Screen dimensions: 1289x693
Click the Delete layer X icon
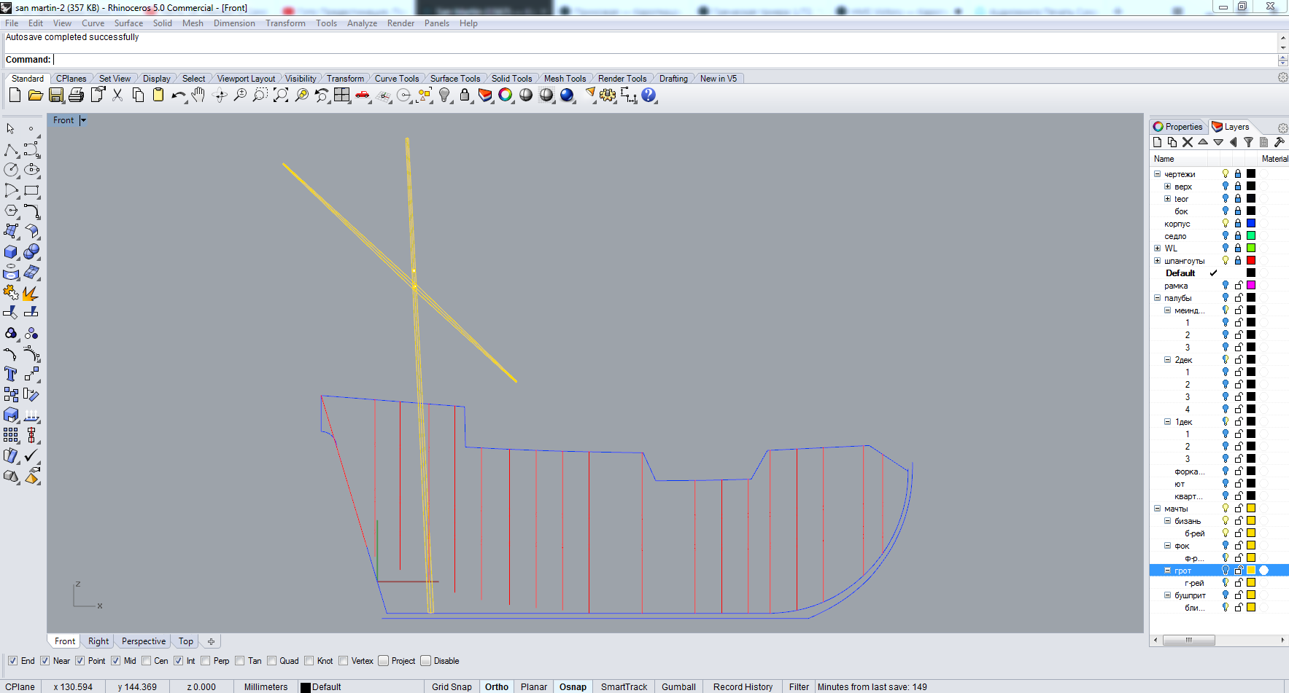[1188, 143]
